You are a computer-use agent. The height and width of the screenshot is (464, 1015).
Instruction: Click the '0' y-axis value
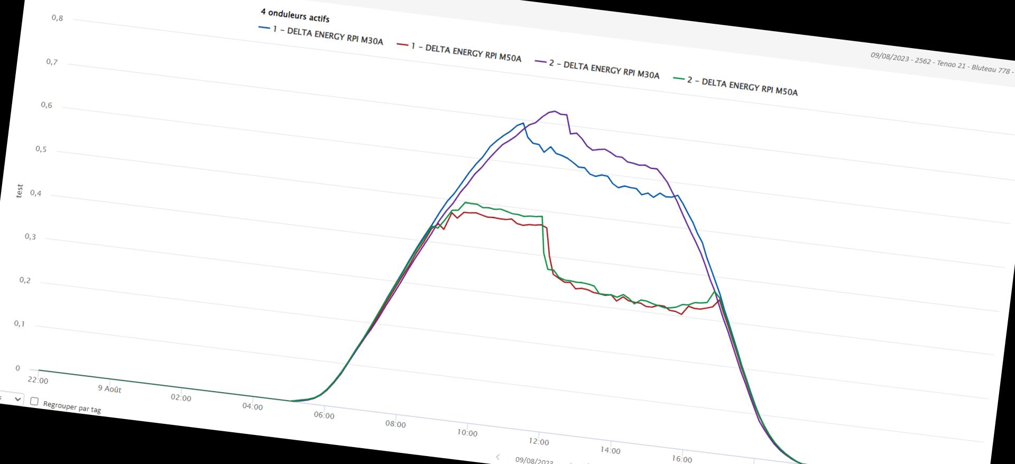[17, 368]
